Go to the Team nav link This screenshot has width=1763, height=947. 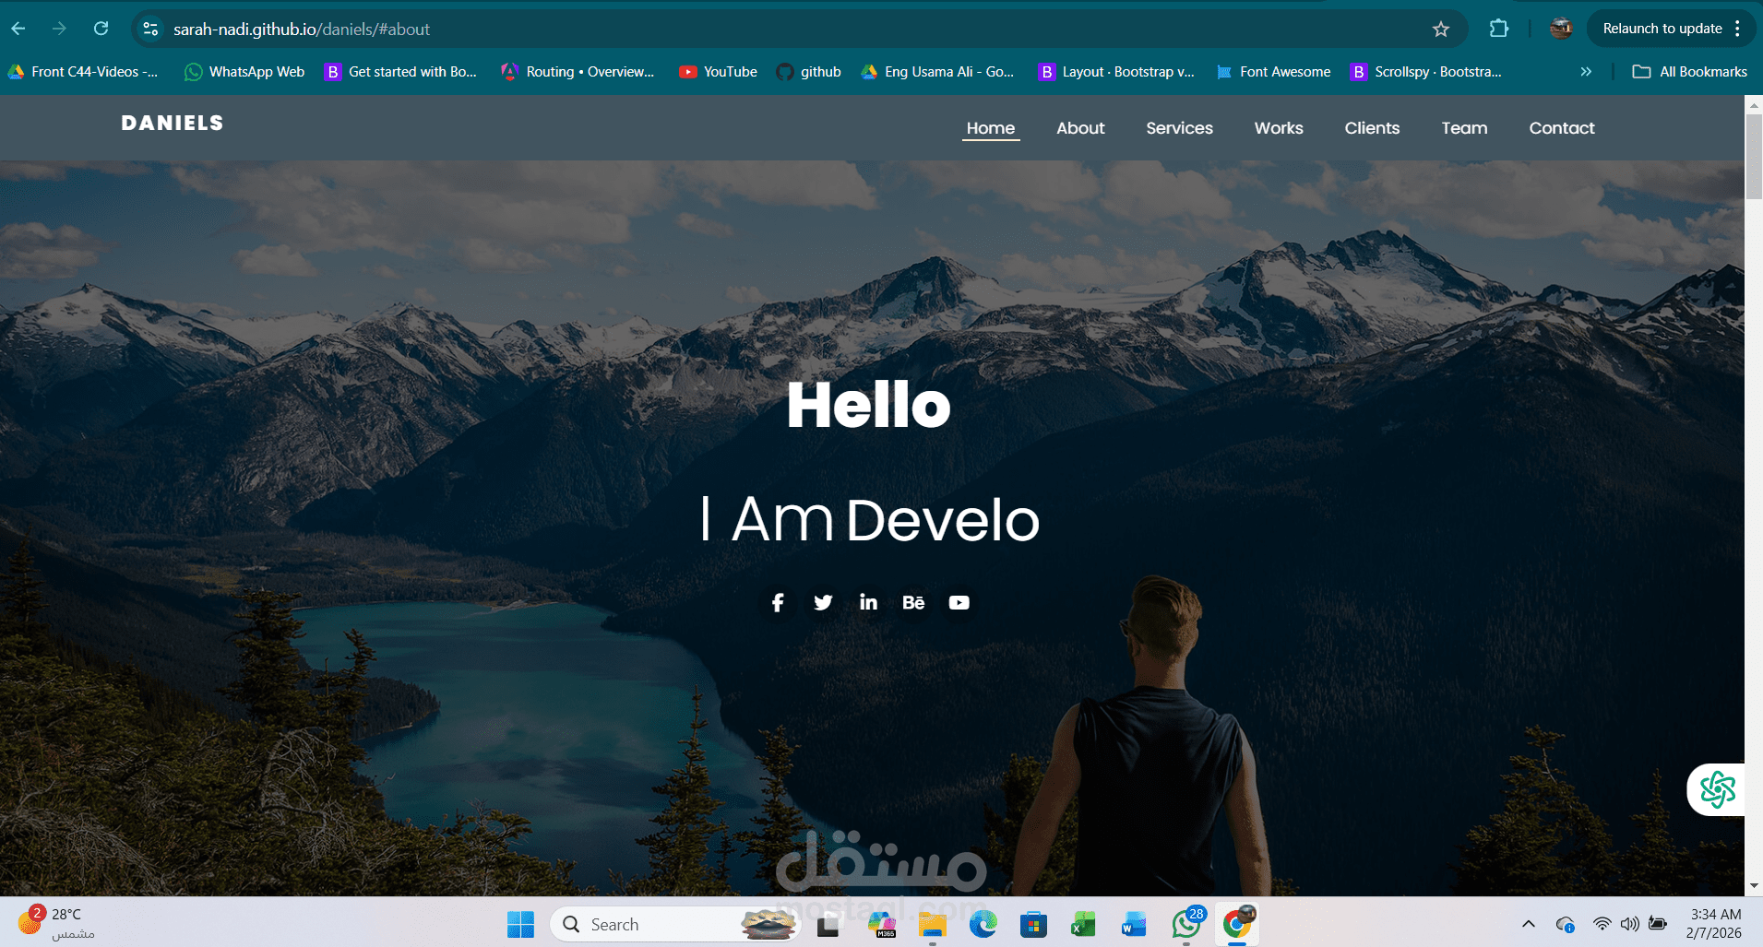click(x=1464, y=128)
